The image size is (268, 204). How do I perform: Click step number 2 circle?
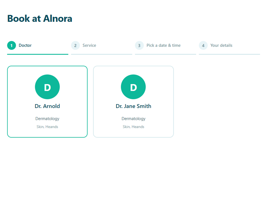point(75,45)
